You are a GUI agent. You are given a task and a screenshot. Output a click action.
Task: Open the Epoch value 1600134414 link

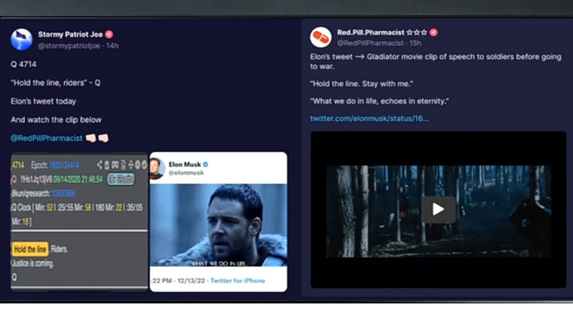[64, 165]
